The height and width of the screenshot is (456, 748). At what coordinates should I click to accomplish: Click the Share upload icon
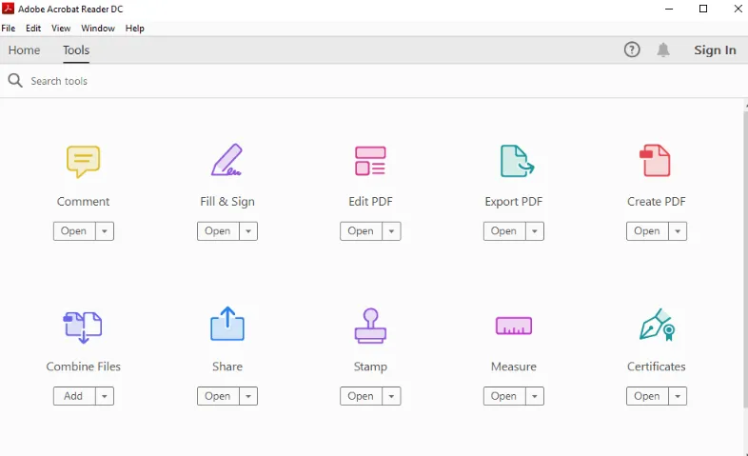click(x=227, y=324)
